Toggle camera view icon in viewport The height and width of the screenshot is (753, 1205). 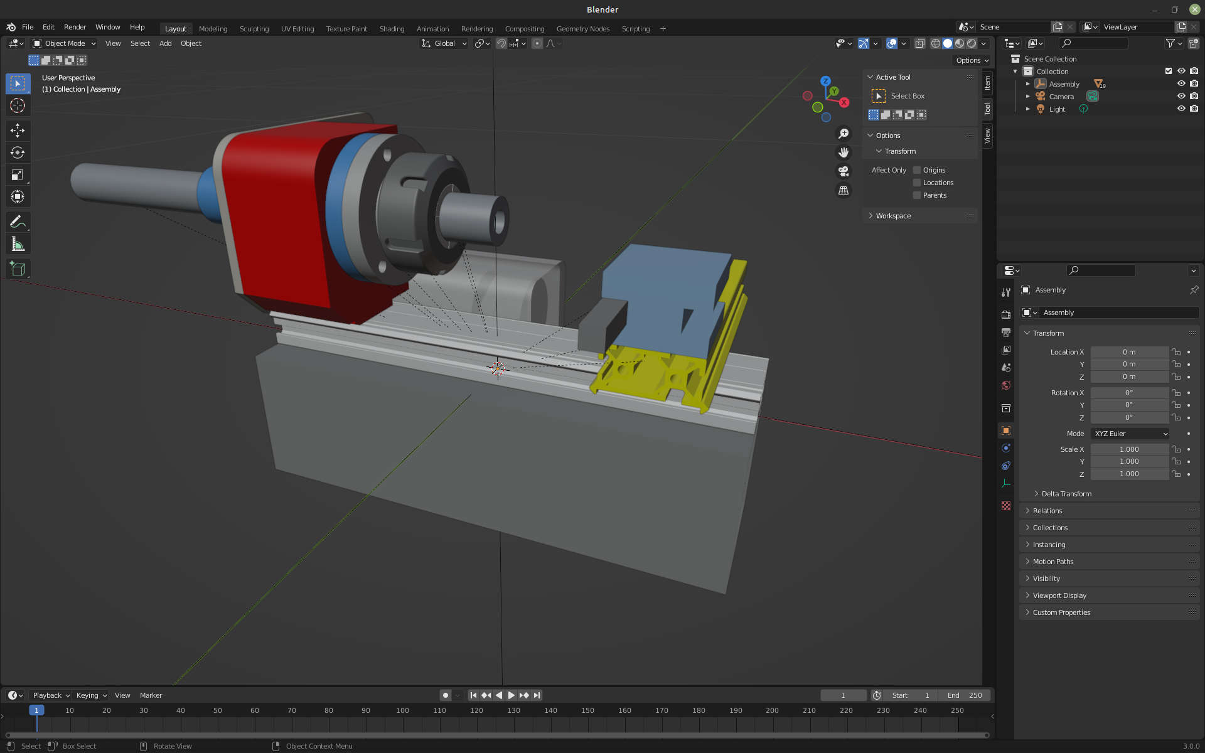(843, 171)
